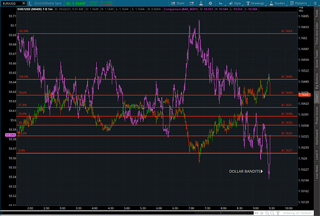Open the Dashboard side tab
Viewport: 320px width, 216px height.
[x=317, y=137]
